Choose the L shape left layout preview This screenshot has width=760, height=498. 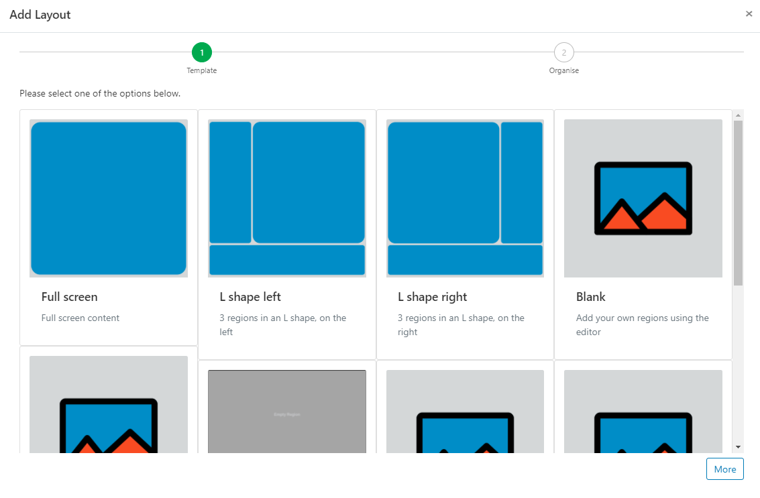(x=287, y=198)
